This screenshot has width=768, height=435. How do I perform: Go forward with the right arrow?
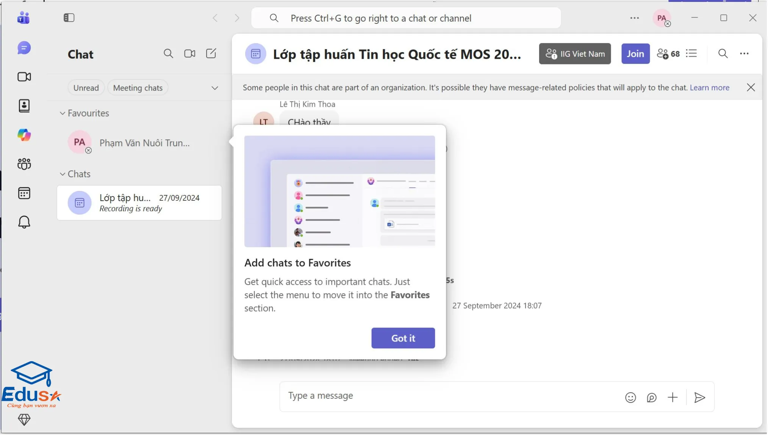coord(237,18)
